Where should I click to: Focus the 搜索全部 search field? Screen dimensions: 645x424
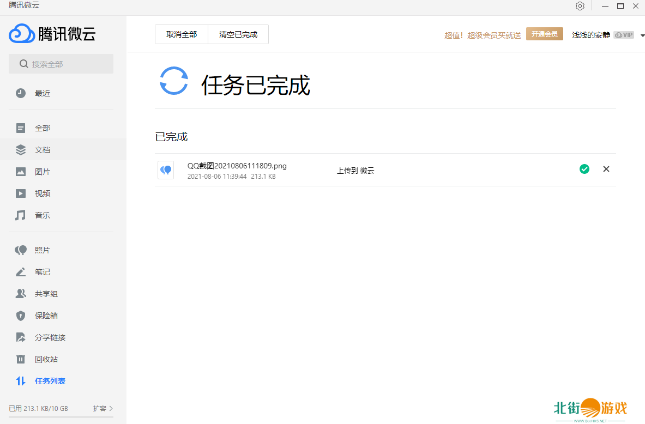coord(61,64)
